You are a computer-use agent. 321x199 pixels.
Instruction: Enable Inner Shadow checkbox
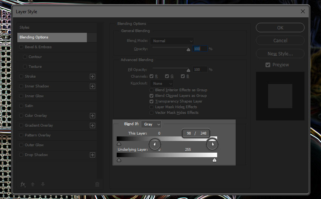[21, 86]
